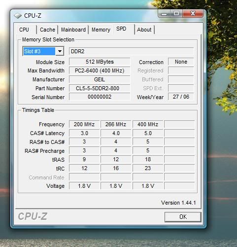Viewport: 237px width, 247px height.
Task: Click the 400 MHz frequency cell
Action: [148, 124]
